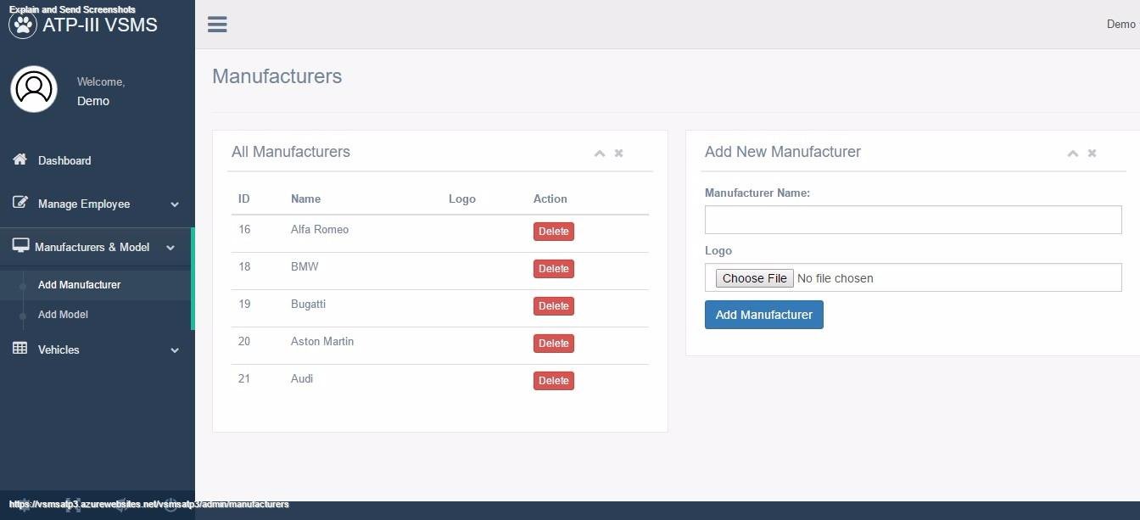Select Add Manufacturer in the sidebar
This screenshot has height=520, width=1140.
point(79,284)
